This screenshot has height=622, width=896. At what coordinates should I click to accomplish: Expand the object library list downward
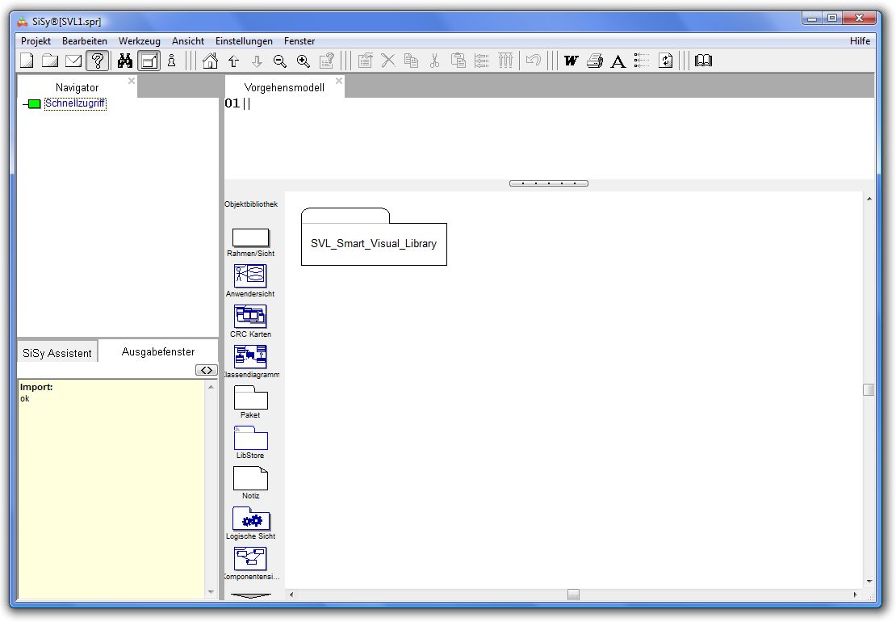[x=251, y=595]
